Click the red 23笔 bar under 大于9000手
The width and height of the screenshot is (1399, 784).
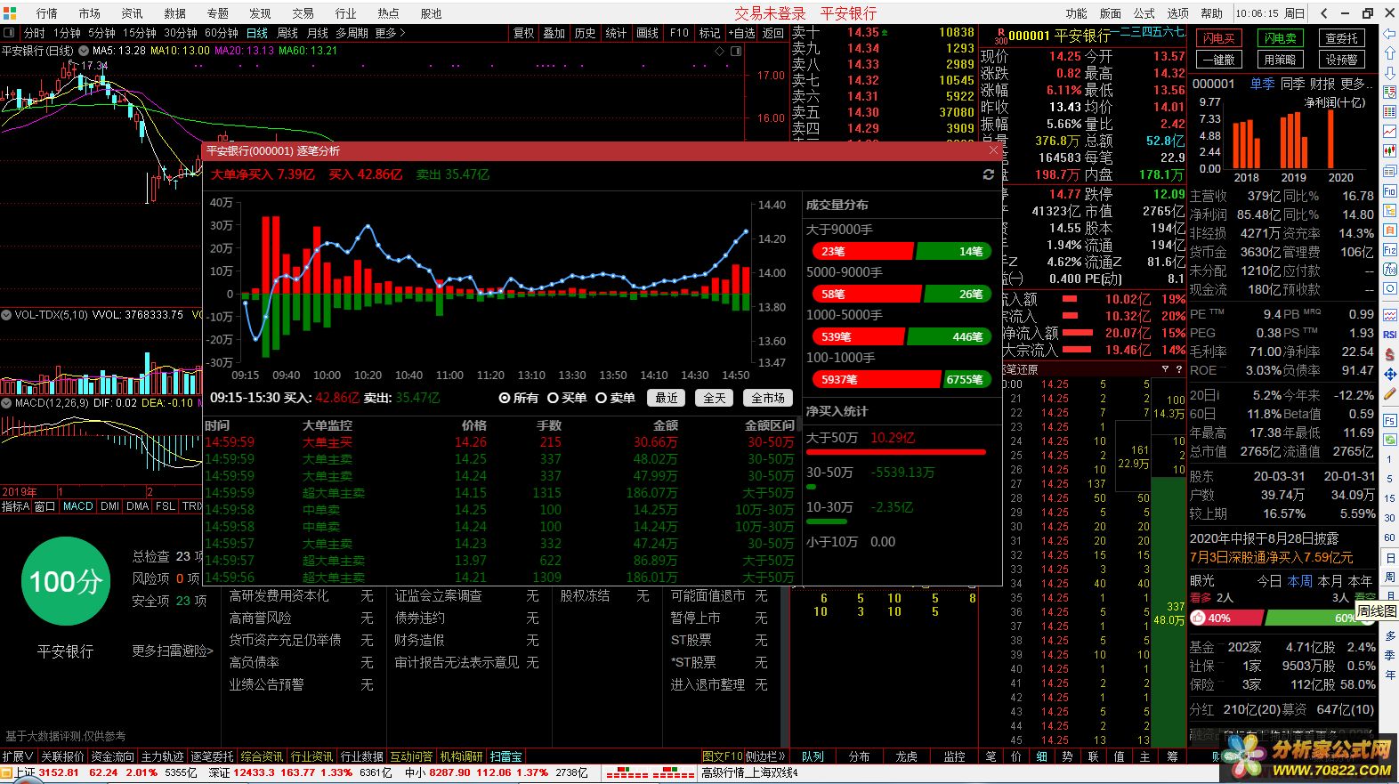pyautogui.click(x=862, y=251)
